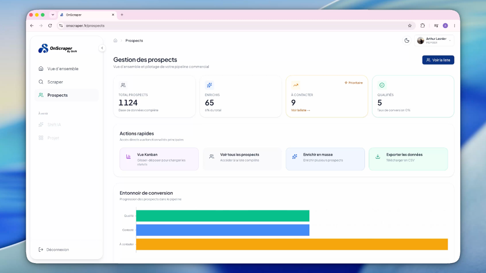Click the Arthur Lasnier profile avatar
This screenshot has height=273, width=486.
(x=421, y=41)
